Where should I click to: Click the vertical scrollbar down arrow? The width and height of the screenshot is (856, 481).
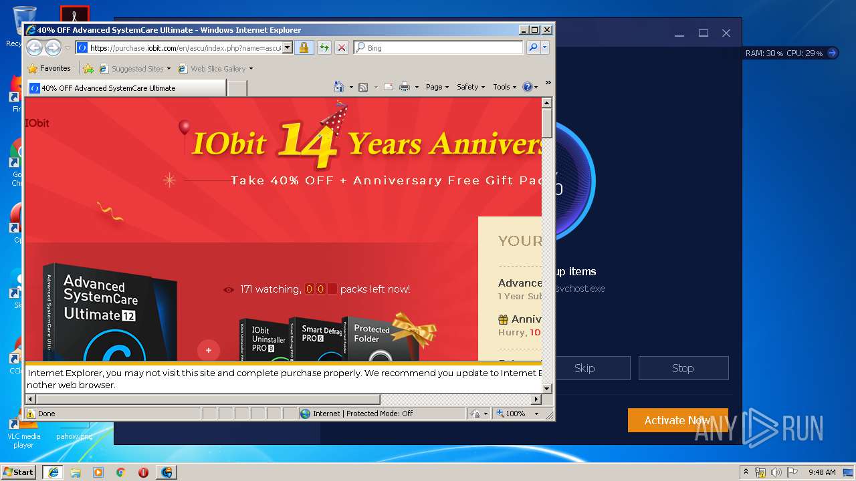point(547,388)
